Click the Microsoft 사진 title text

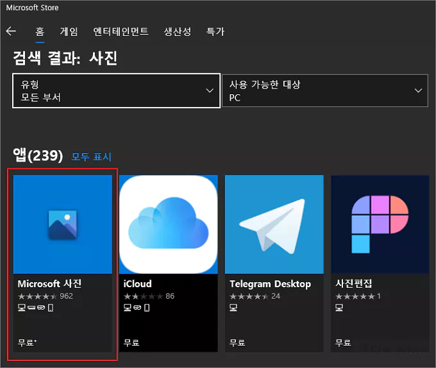click(49, 284)
